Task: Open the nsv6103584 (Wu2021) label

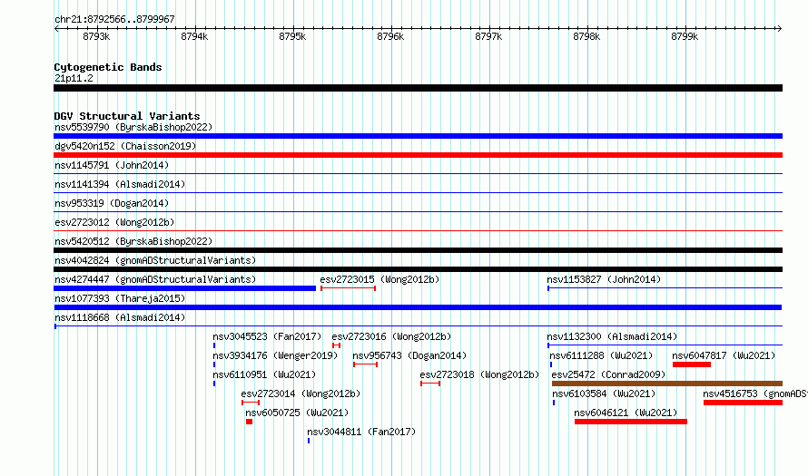Action: pyautogui.click(x=604, y=393)
